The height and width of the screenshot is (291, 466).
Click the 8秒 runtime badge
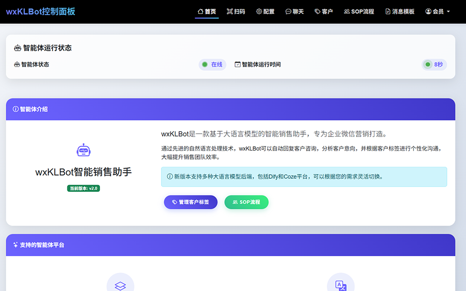point(434,65)
